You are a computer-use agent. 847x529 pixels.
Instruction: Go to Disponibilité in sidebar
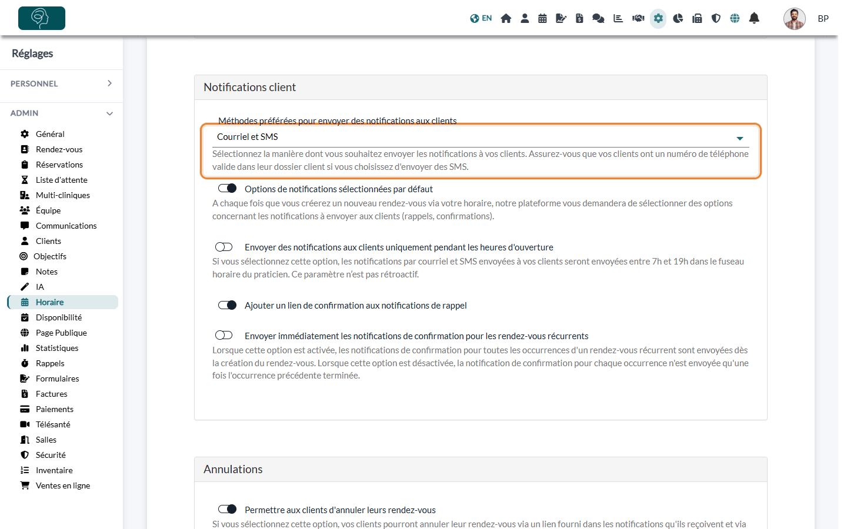pyautogui.click(x=59, y=317)
